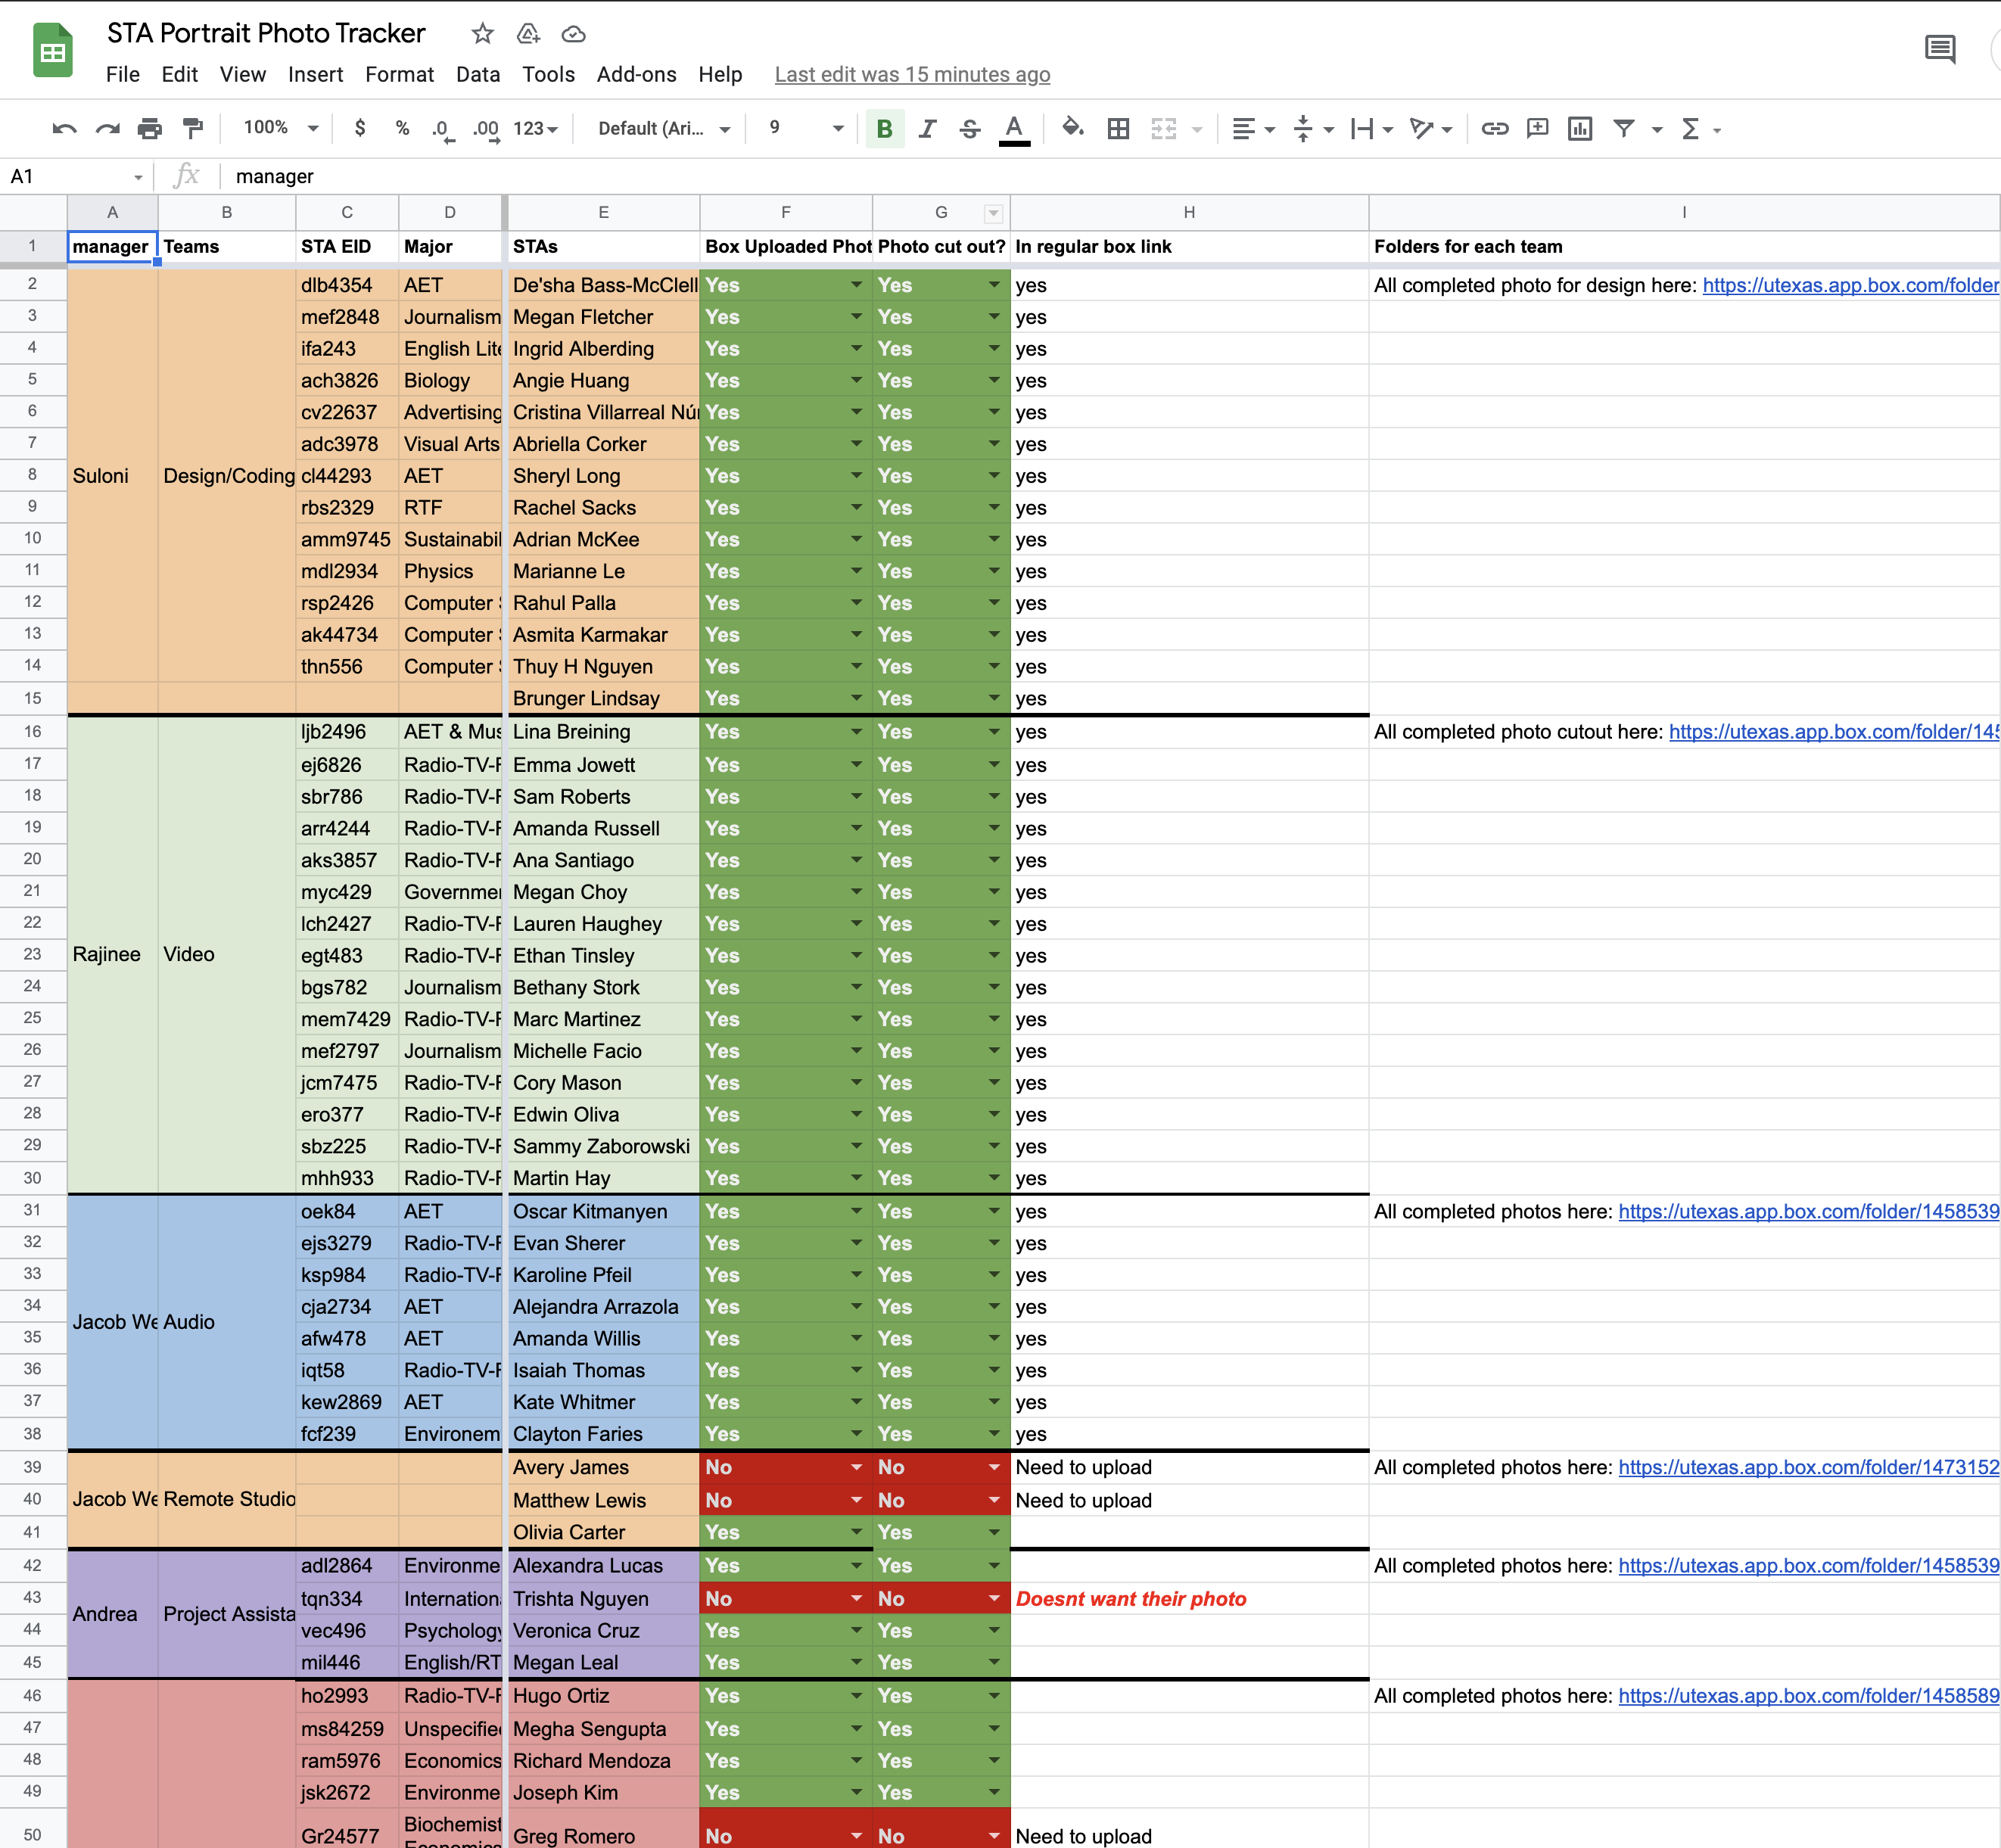Open the Tools menu
This screenshot has height=1848, width=2001.
(548, 74)
